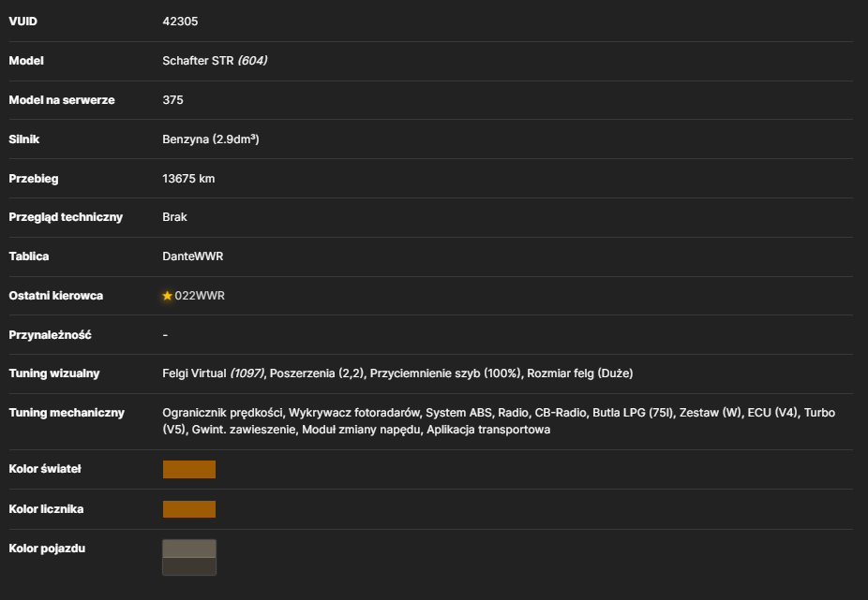Click Zestaw (W) tuning entry
This screenshot has height=600, width=868.
click(711, 413)
